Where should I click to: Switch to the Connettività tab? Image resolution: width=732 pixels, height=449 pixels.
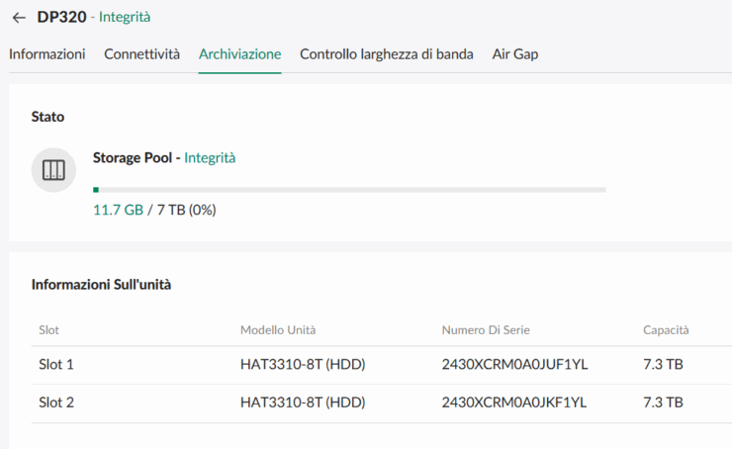141,54
